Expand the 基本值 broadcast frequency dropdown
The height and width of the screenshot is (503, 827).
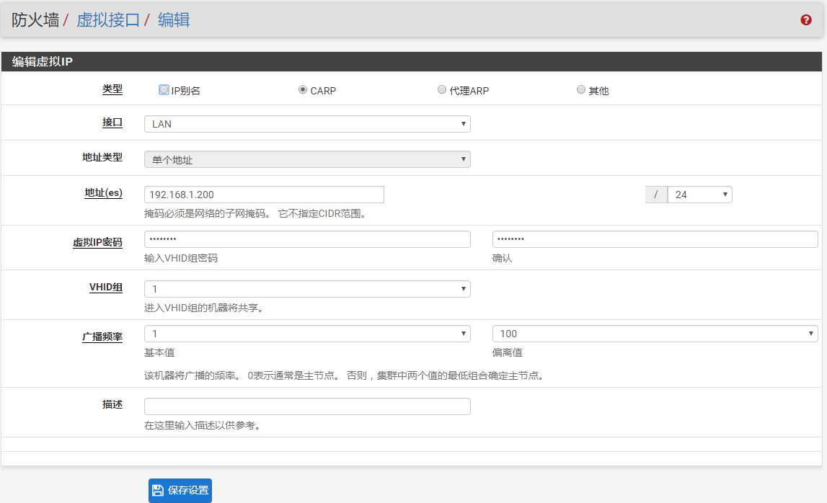click(307, 334)
